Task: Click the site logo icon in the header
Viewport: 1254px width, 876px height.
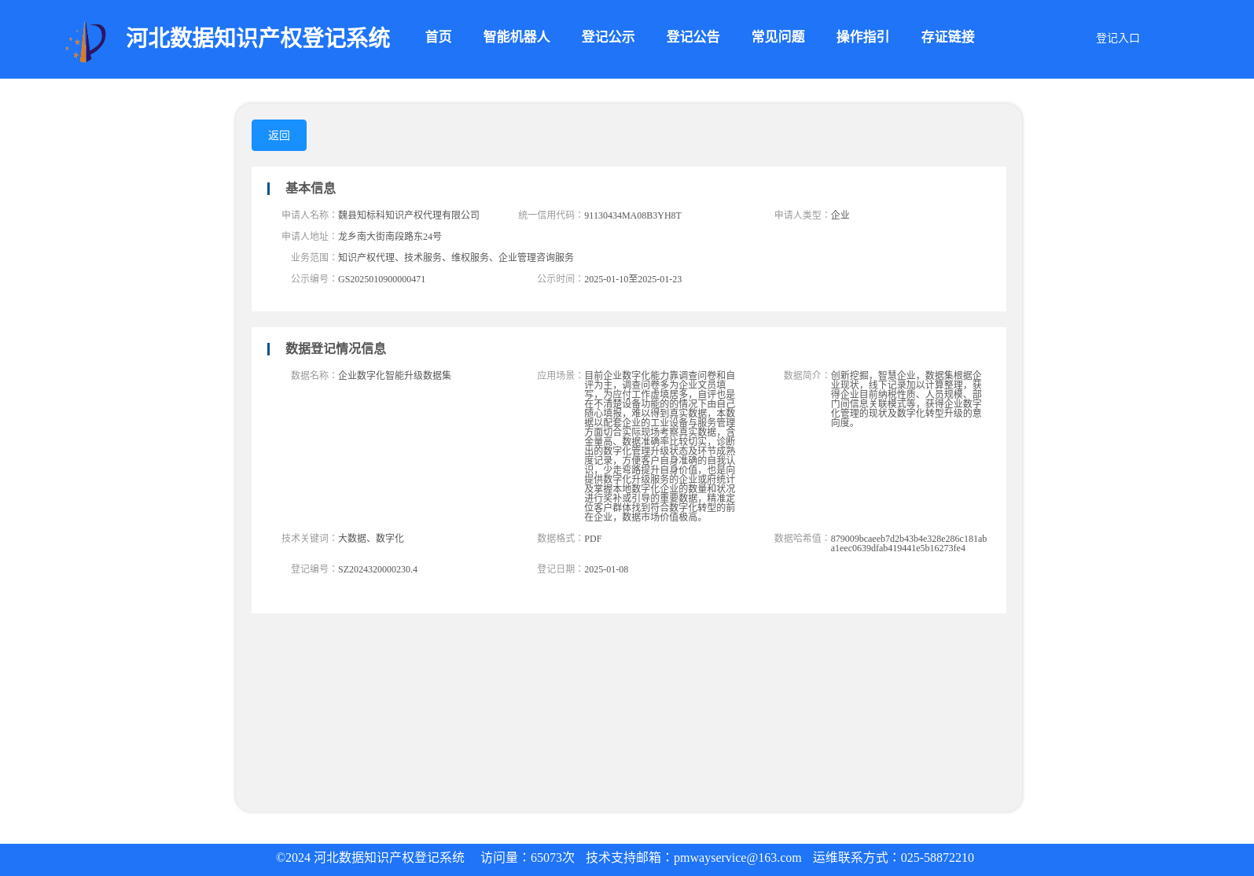Action: tap(86, 42)
